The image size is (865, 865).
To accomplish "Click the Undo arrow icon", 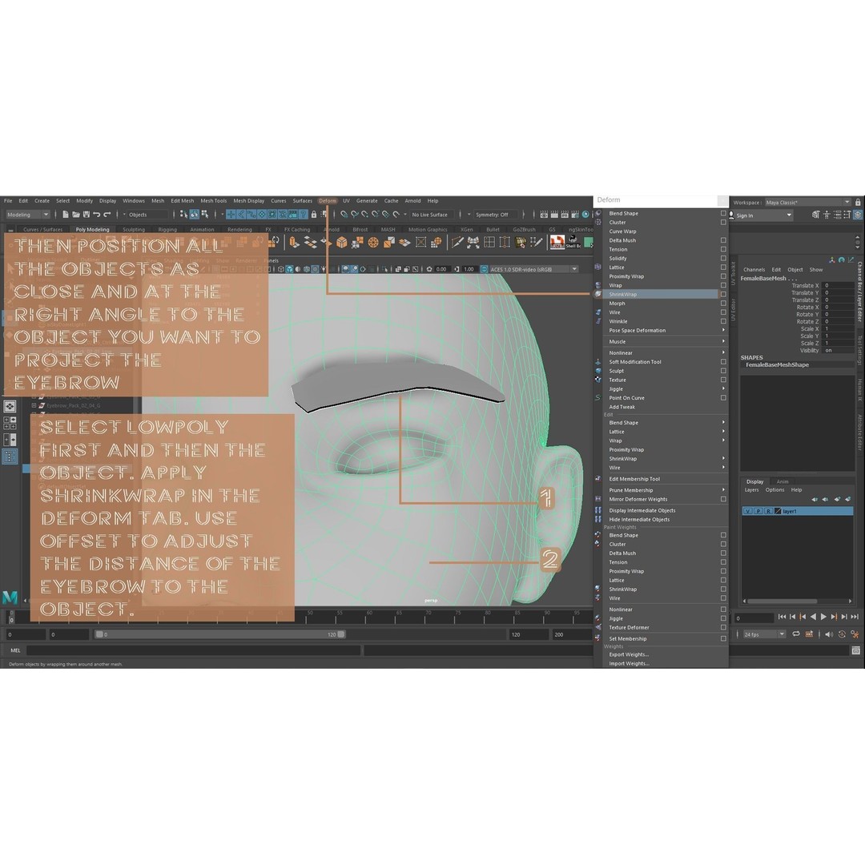I will coord(97,215).
